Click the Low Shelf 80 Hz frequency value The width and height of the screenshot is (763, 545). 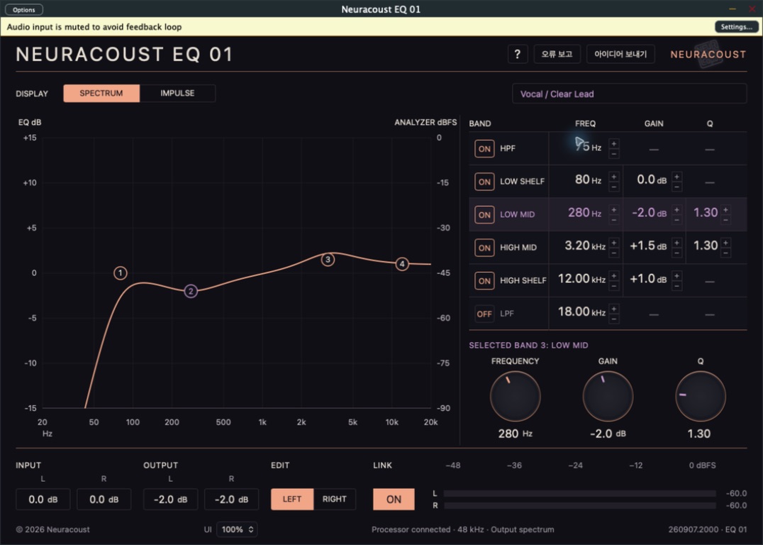pyautogui.click(x=588, y=180)
